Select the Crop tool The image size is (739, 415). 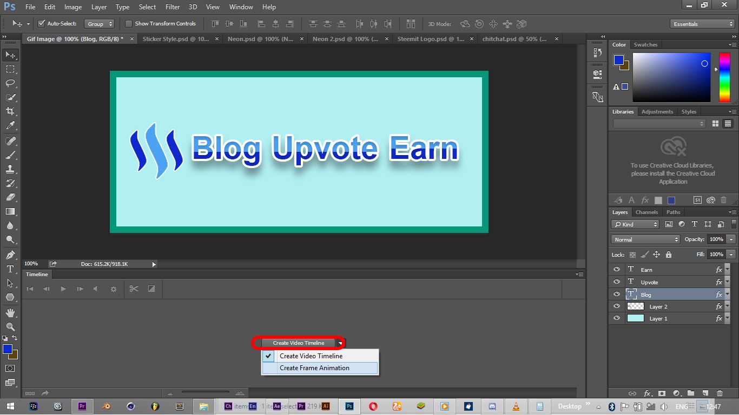[x=10, y=111]
